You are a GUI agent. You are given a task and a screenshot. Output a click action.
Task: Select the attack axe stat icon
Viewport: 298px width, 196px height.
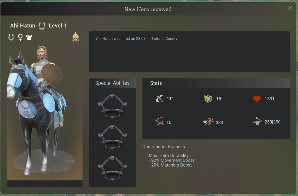(160, 99)
